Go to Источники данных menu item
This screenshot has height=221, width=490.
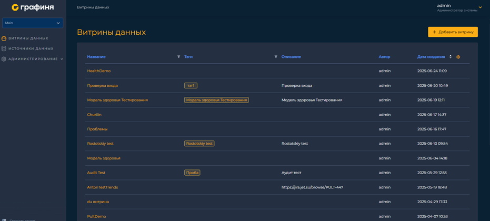31,48
